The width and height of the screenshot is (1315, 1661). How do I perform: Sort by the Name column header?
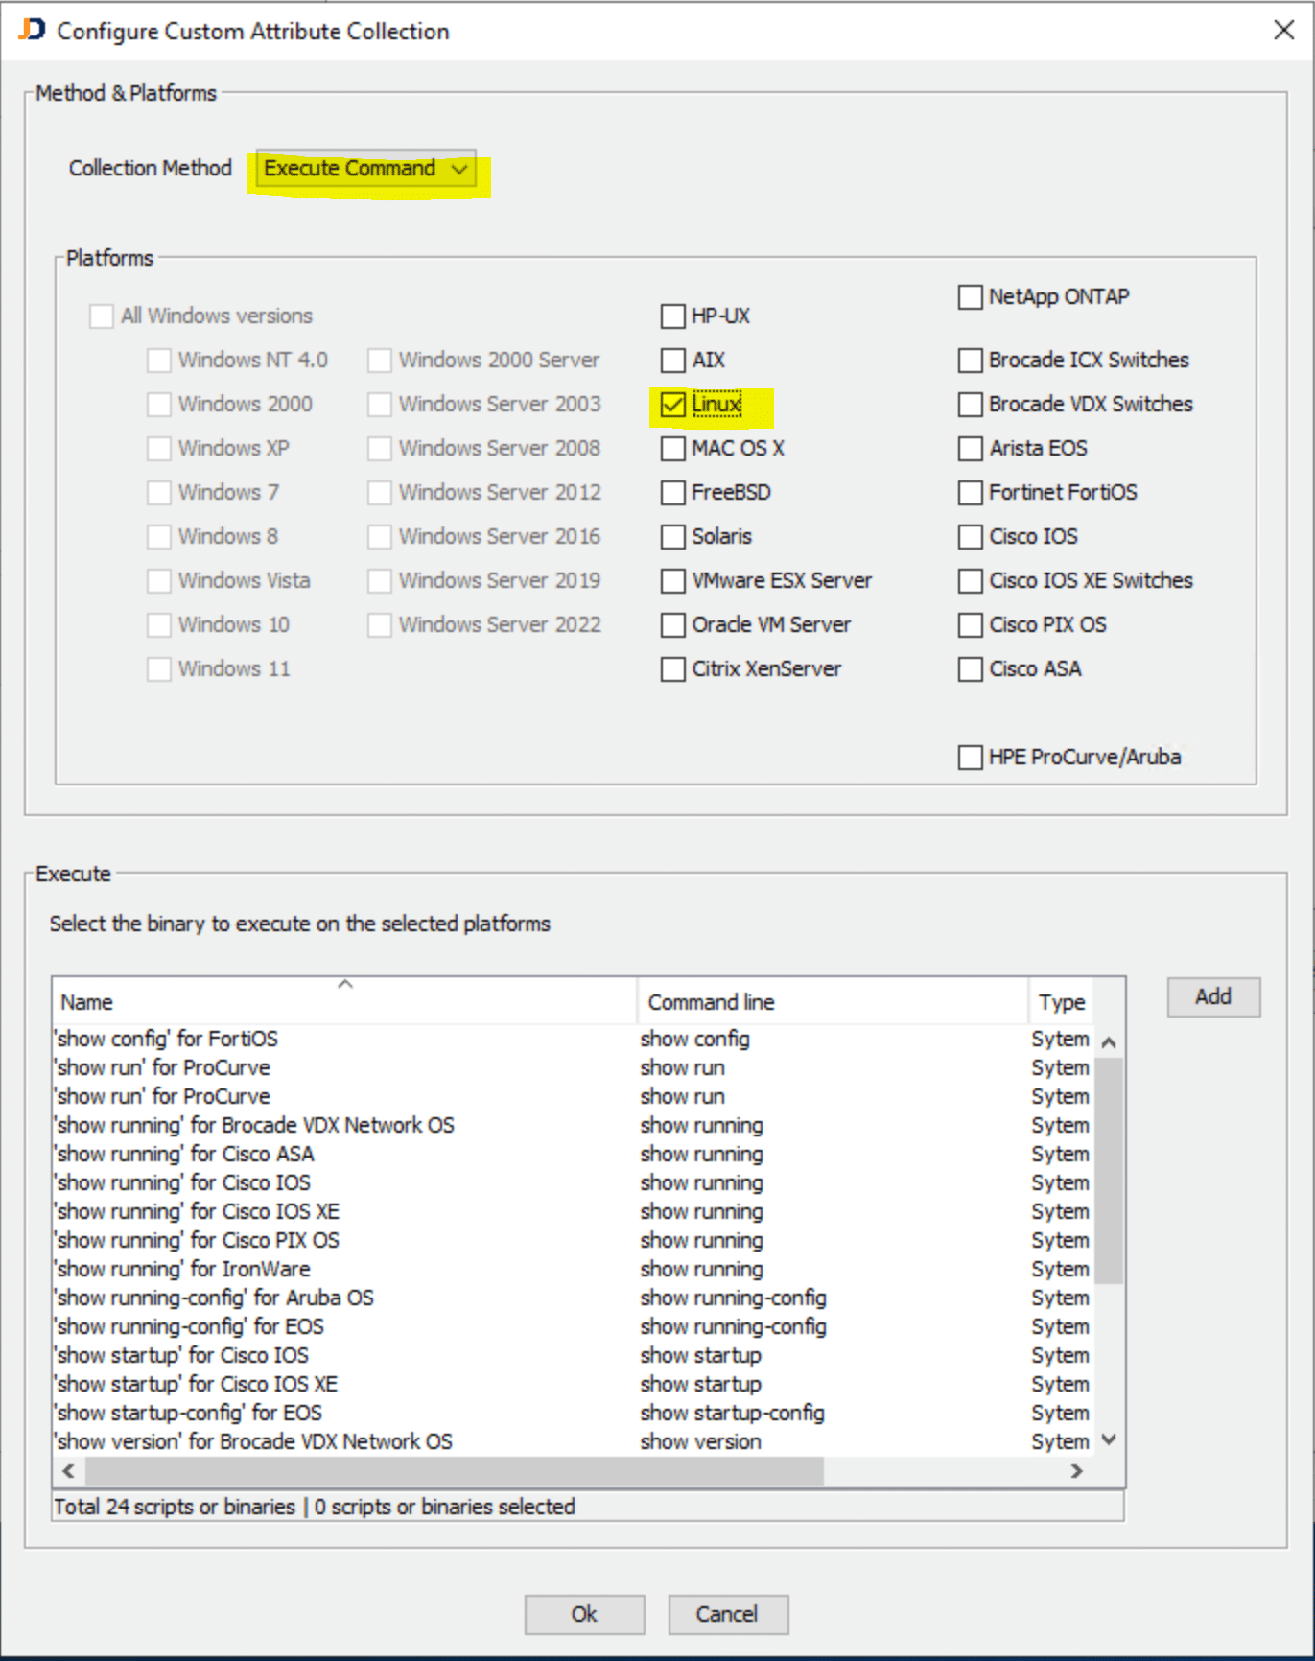pos(345,1002)
